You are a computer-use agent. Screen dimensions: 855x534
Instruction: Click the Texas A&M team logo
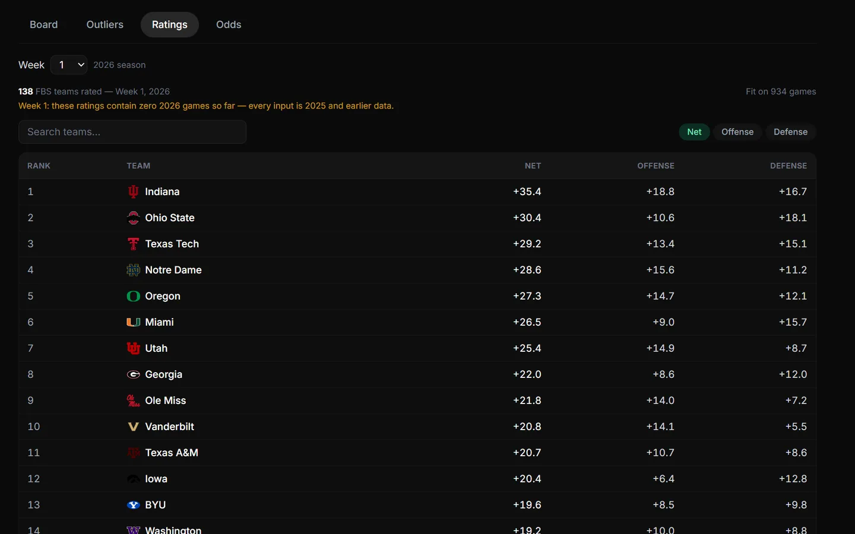133,453
